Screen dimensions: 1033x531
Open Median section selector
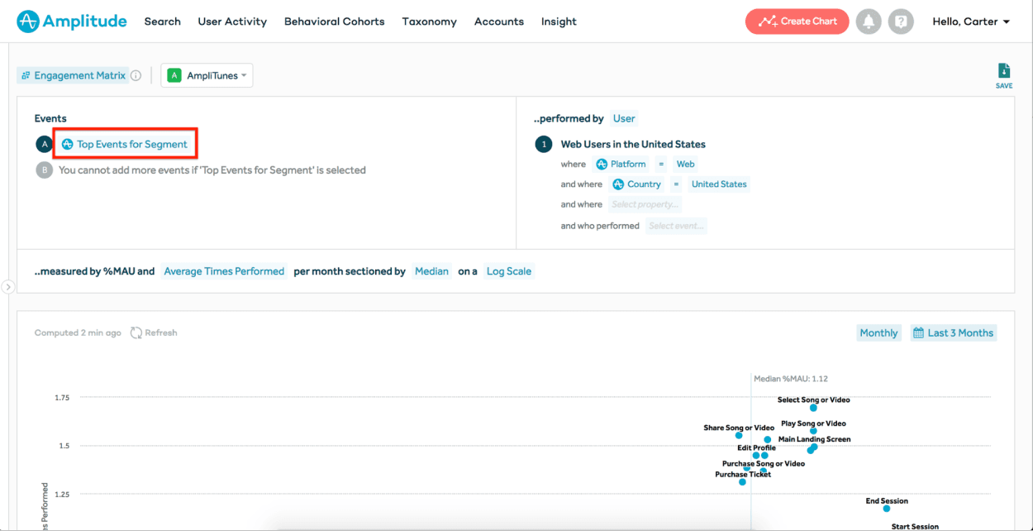tap(431, 271)
